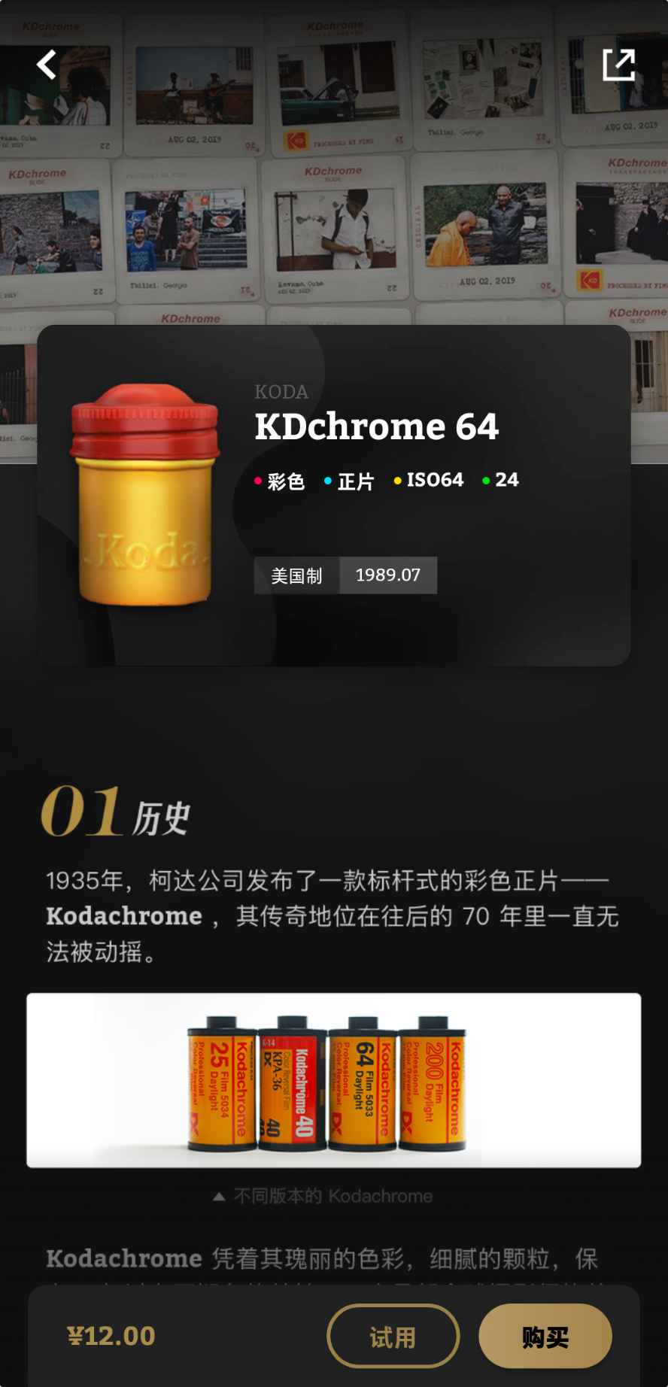Click the 购买 buy button
This screenshot has height=1387, width=668.
click(x=545, y=1336)
